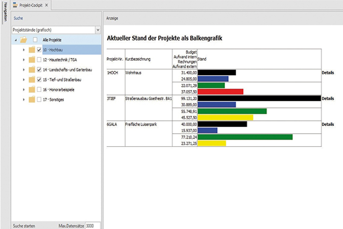
Task: Toggle the Alle Projekte checkbox
Action: [35, 40]
